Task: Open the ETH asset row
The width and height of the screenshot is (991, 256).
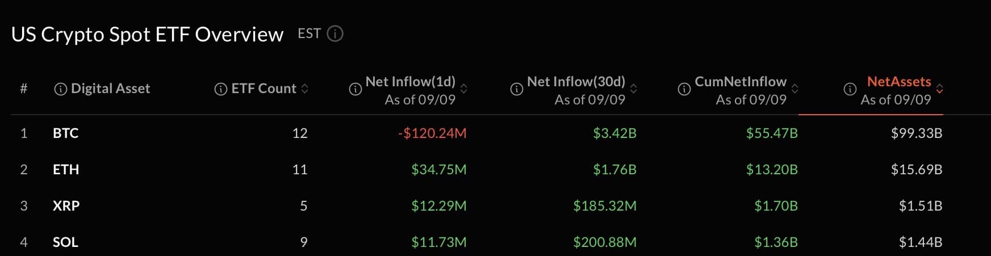Action: tap(477, 170)
